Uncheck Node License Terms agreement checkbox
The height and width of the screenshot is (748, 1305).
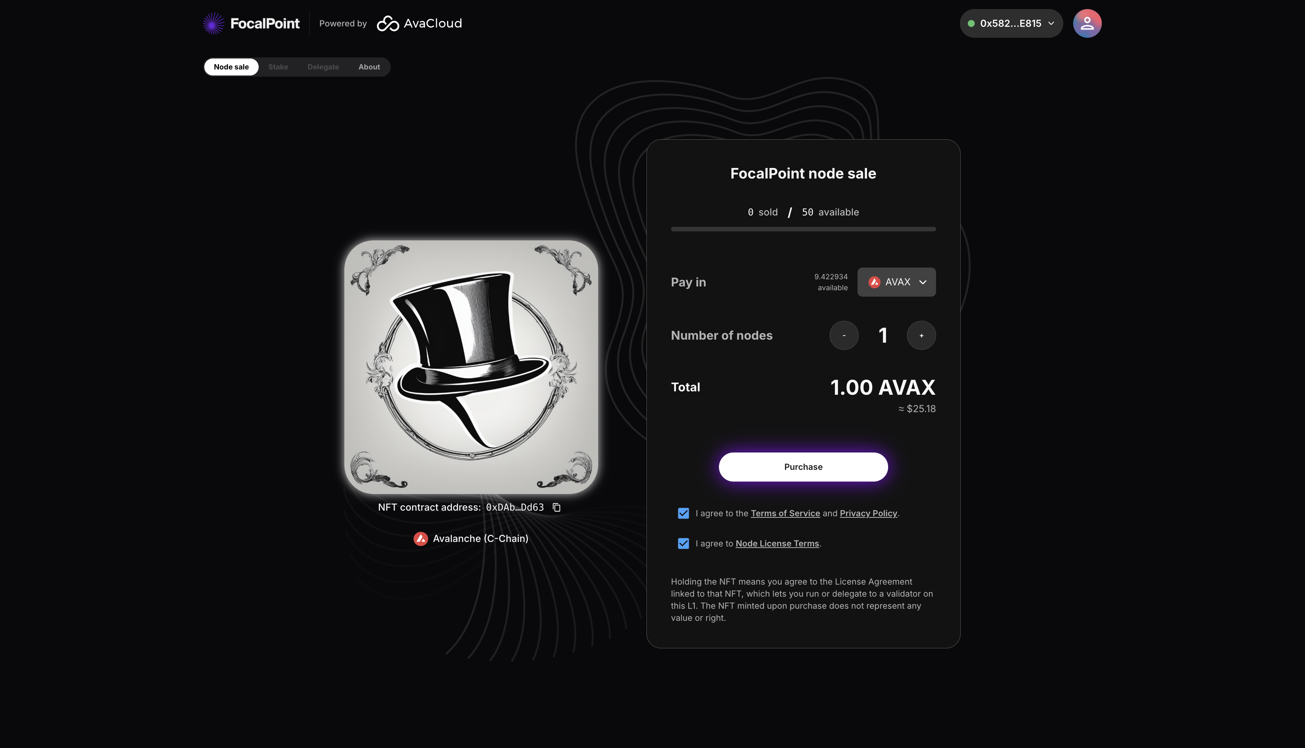(683, 543)
